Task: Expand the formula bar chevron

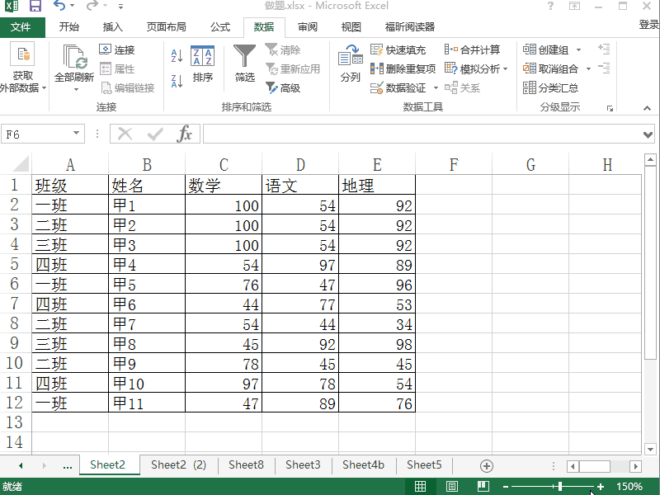Action: [648, 134]
